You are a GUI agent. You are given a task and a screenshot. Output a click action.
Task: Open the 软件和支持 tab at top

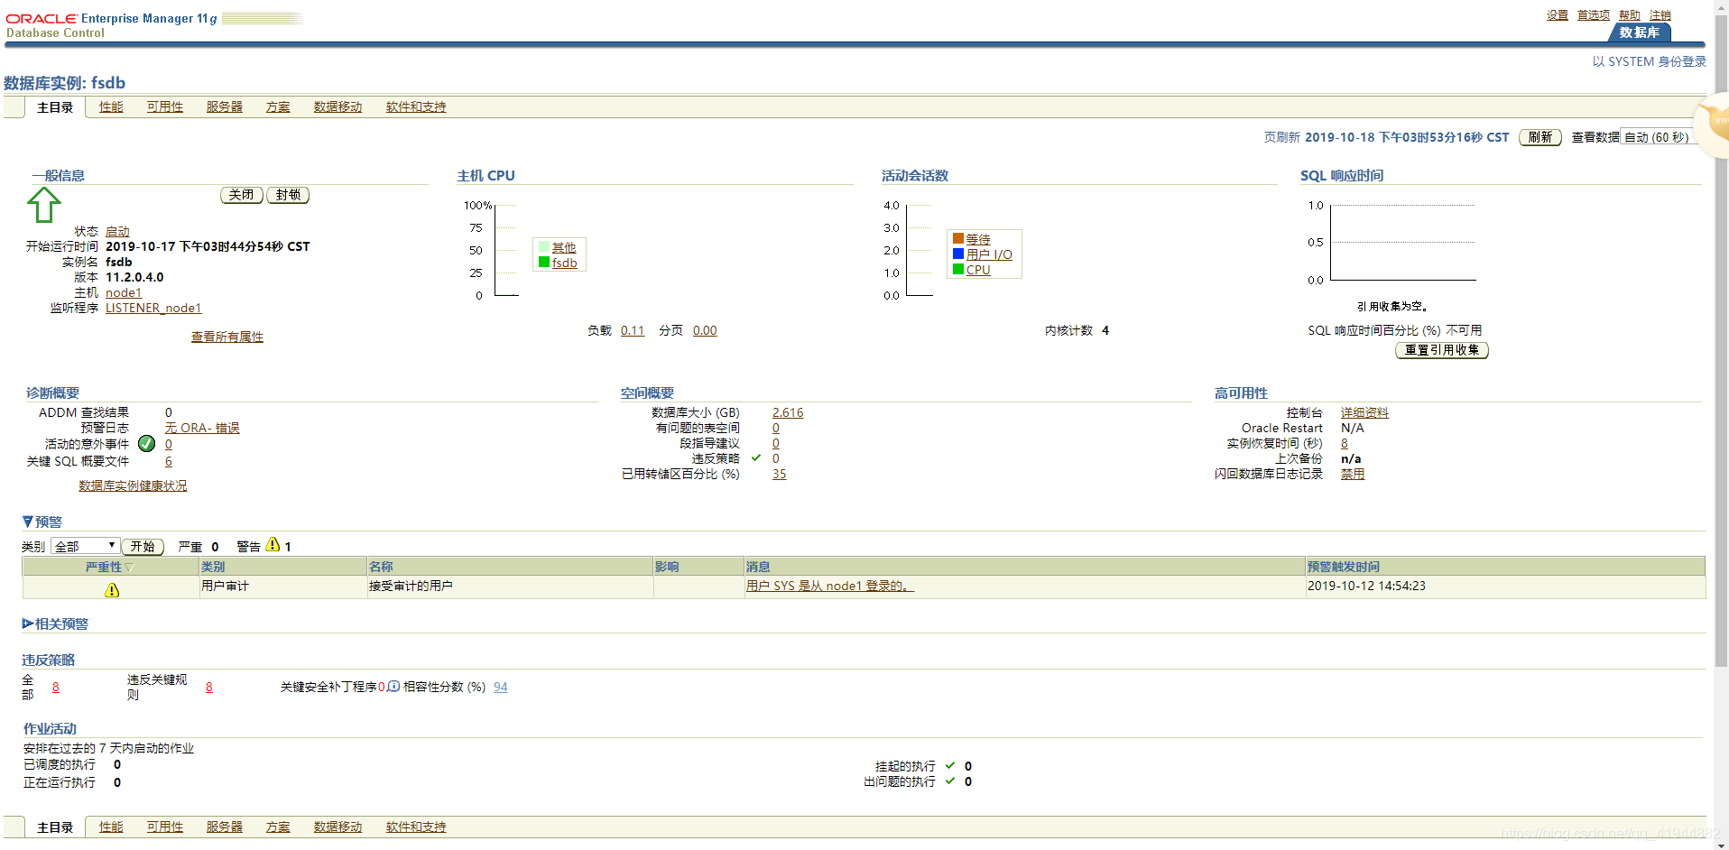[x=416, y=106]
